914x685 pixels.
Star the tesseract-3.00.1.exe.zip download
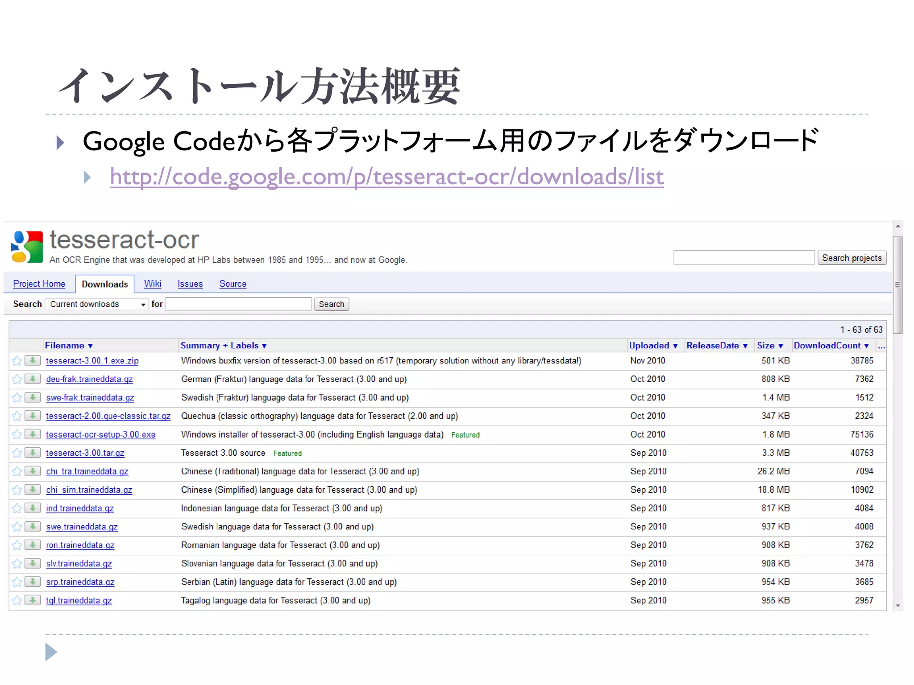point(17,361)
